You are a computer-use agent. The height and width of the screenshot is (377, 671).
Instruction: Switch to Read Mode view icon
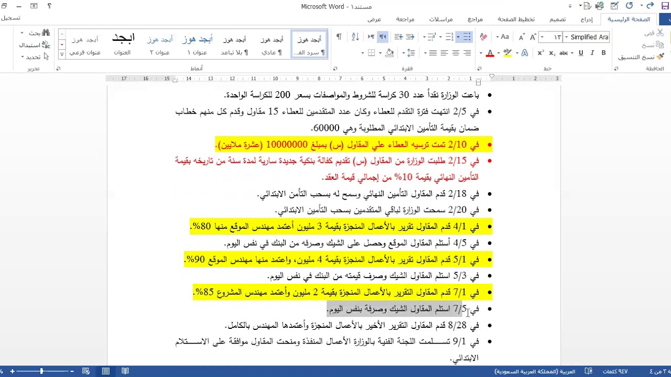125,371
